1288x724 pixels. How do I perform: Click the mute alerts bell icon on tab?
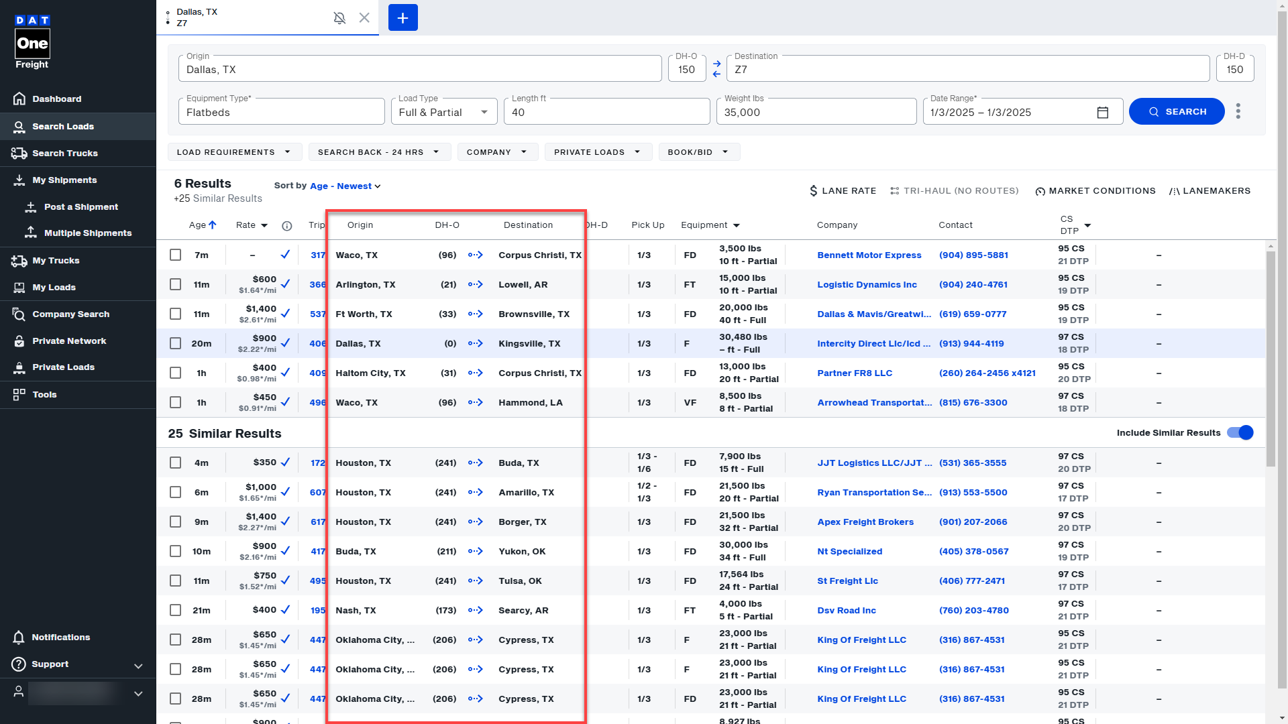click(339, 18)
